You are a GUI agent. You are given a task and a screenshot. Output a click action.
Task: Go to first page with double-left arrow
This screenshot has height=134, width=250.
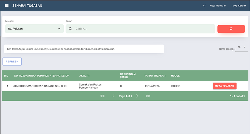[x=102, y=96]
